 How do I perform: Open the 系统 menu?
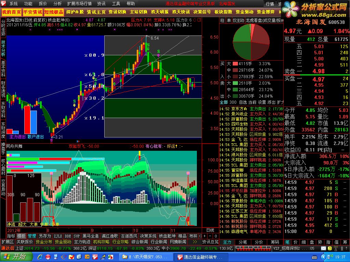(x=13, y=3)
